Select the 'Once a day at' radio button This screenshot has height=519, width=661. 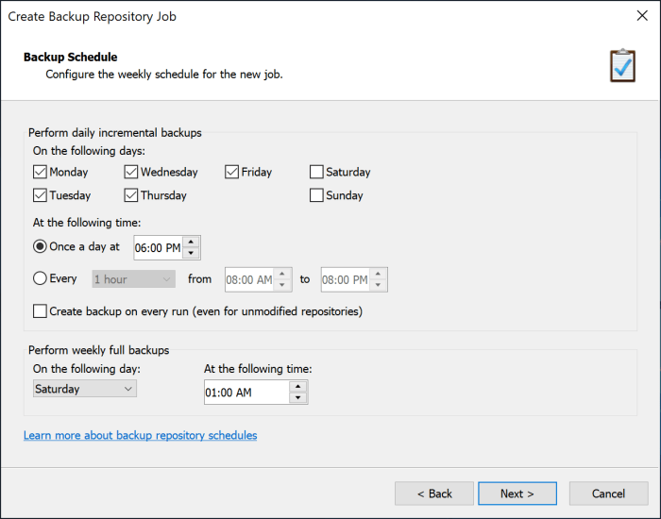pos(40,246)
